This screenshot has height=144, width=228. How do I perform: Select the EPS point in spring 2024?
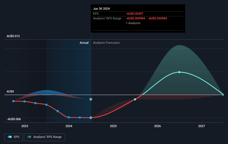(80, 117)
